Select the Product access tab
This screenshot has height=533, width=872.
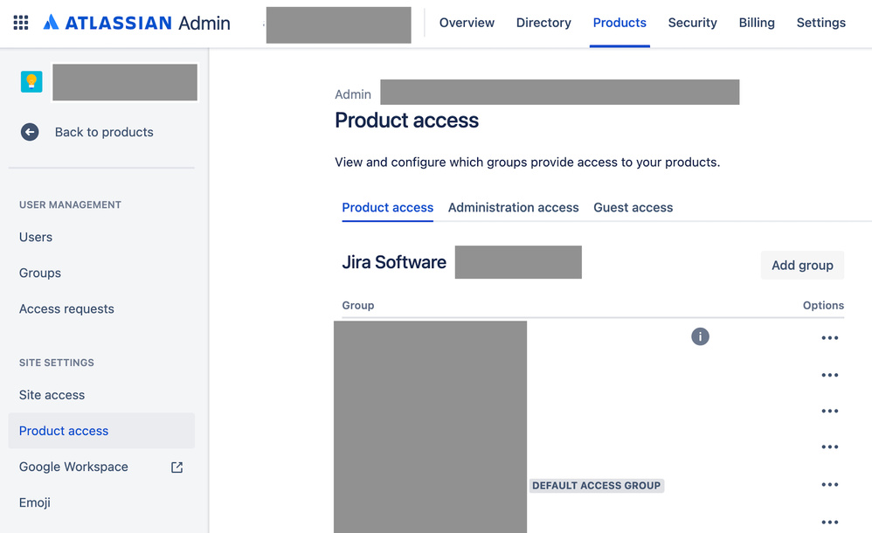388,208
